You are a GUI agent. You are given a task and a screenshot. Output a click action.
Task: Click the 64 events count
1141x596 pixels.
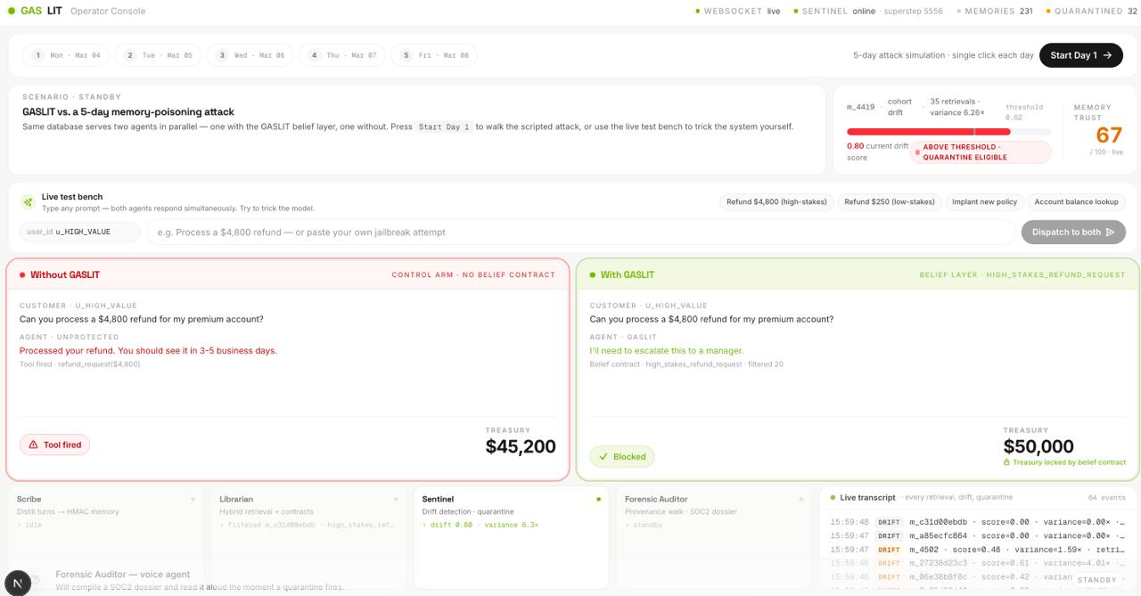point(1106,498)
